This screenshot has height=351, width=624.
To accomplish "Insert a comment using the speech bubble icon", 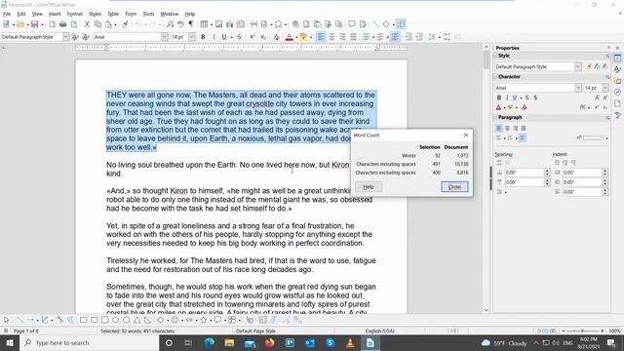I will click(x=351, y=24).
